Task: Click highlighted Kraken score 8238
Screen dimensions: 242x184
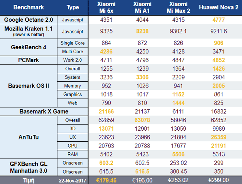Action: [142, 31]
